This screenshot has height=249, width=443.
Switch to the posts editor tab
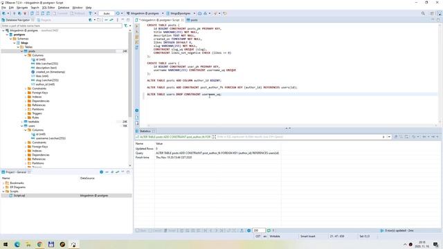pyautogui.click(x=192, y=20)
